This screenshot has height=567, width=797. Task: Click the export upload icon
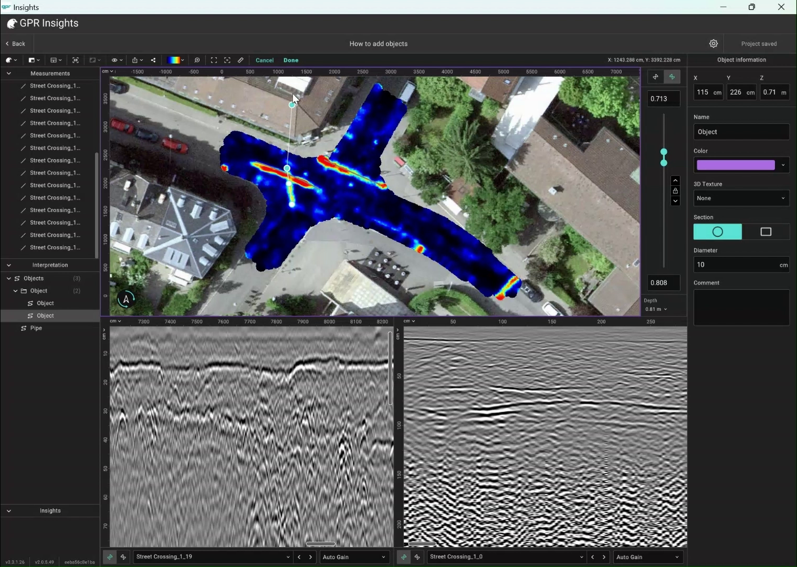[x=135, y=60]
